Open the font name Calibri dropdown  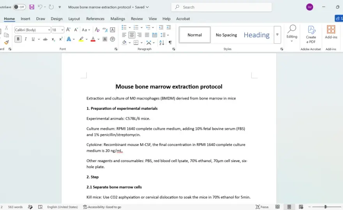pyautogui.click(x=49, y=30)
